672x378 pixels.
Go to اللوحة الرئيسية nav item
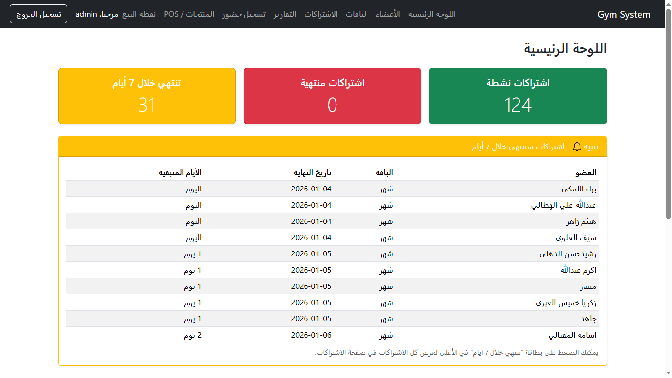(x=432, y=14)
